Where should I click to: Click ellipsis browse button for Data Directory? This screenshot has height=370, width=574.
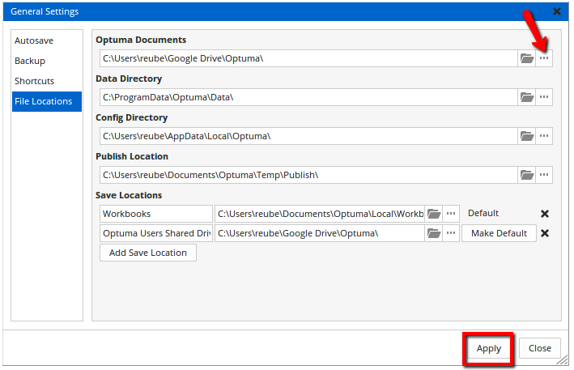click(x=544, y=97)
